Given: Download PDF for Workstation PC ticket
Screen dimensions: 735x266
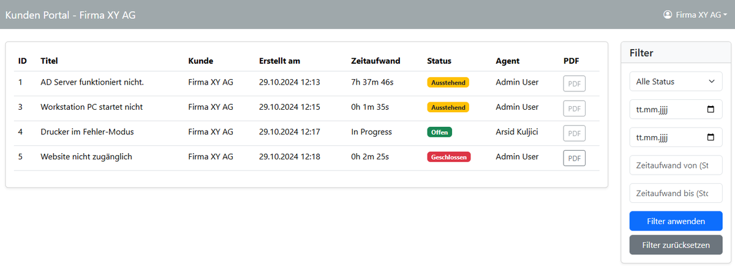Looking at the screenshot, I should point(574,108).
